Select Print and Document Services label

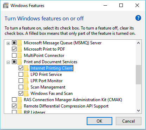(x=51, y=62)
